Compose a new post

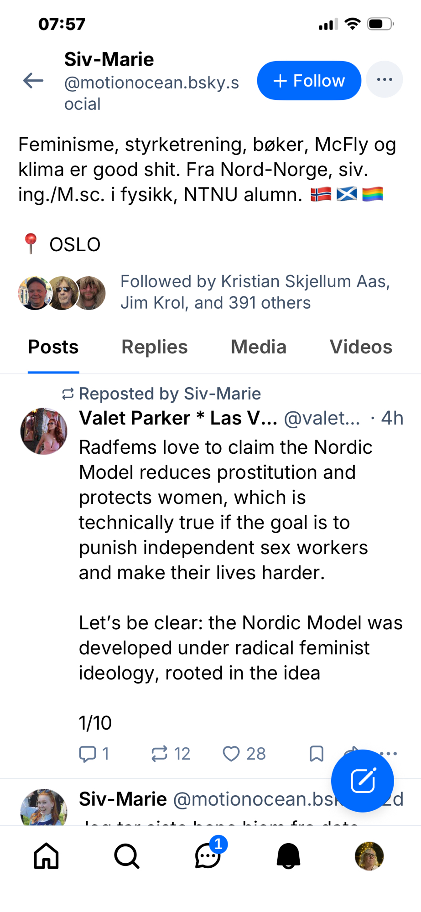[362, 781]
